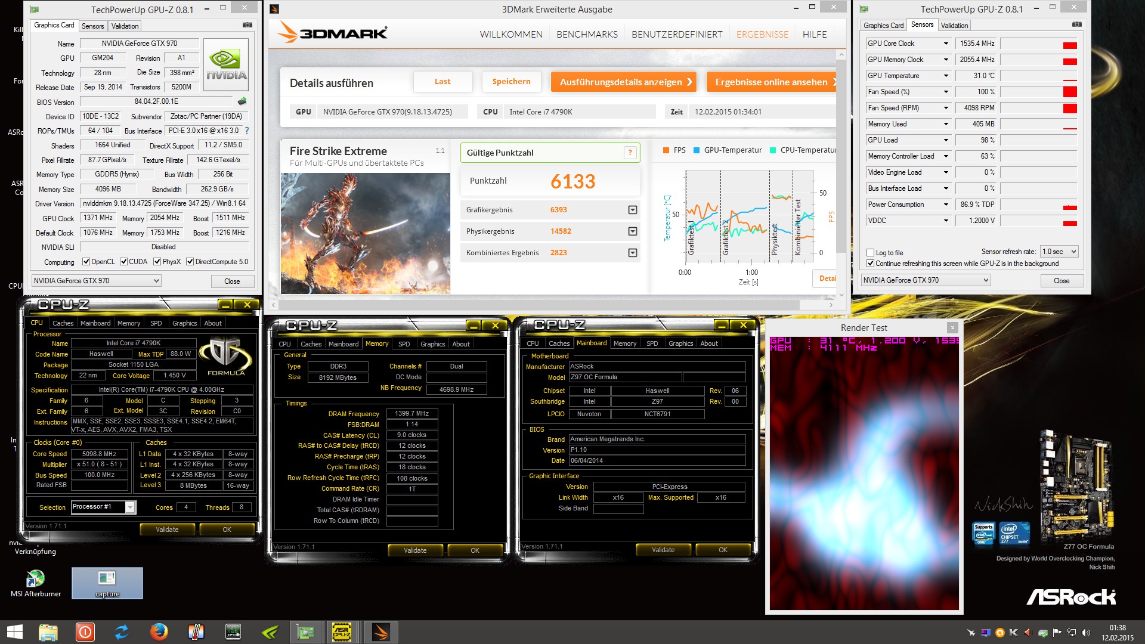Click the hardware monitor chip taskbar icon
The height and width of the screenshot is (644, 1145).
[x=233, y=632]
